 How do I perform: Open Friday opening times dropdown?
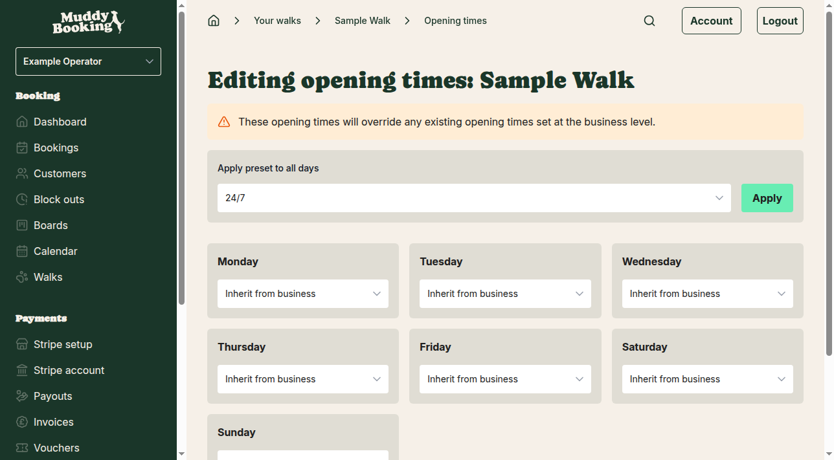pyautogui.click(x=505, y=379)
